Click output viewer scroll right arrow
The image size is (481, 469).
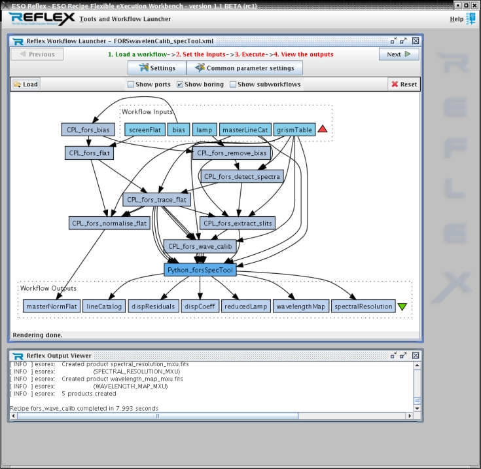(409, 416)
